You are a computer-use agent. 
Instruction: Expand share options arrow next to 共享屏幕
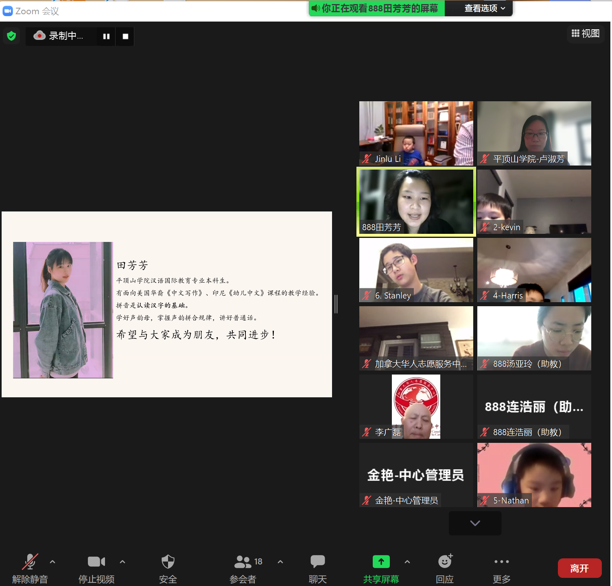click(407, 562)
